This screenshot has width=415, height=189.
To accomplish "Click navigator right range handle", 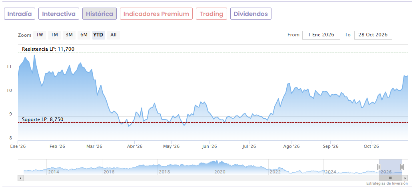I will point(402,167).
